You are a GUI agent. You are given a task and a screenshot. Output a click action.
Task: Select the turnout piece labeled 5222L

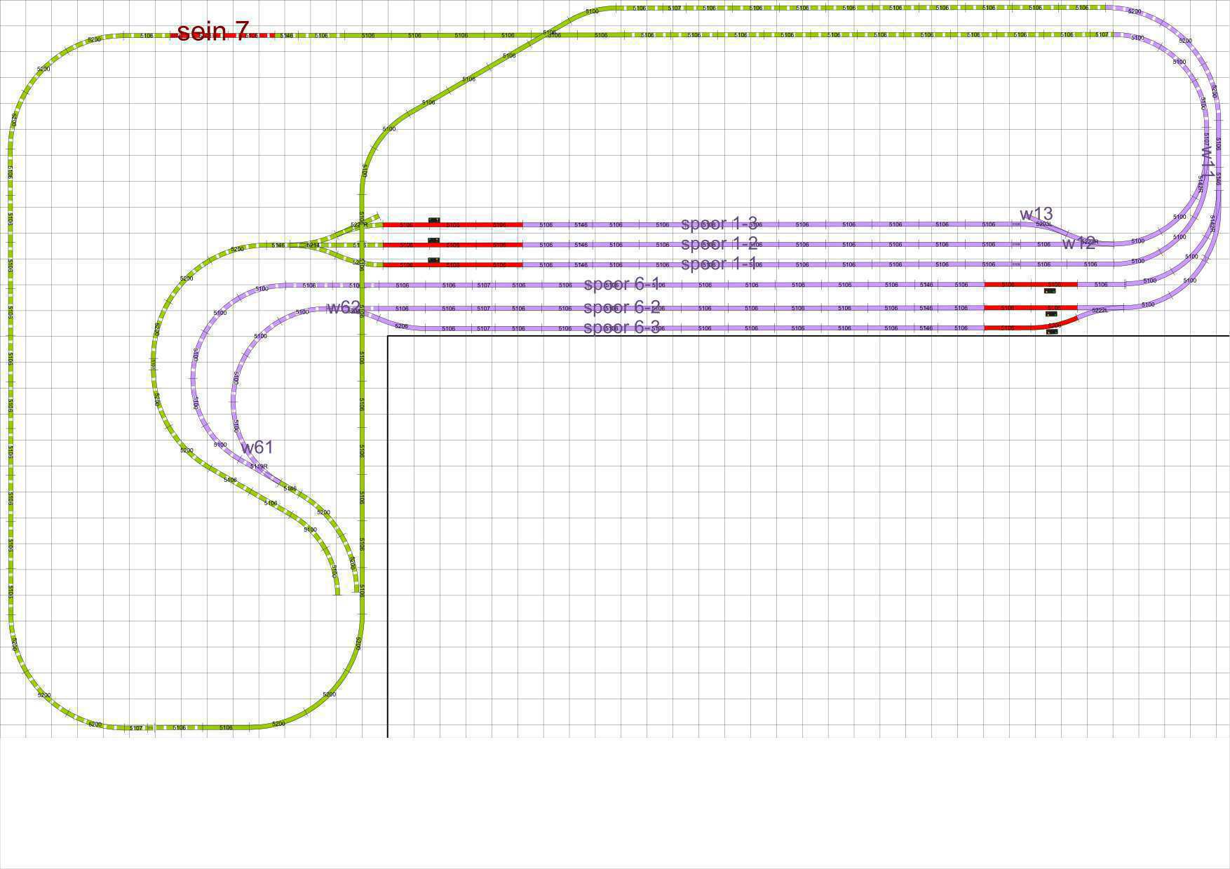[x=1101, y=311]
